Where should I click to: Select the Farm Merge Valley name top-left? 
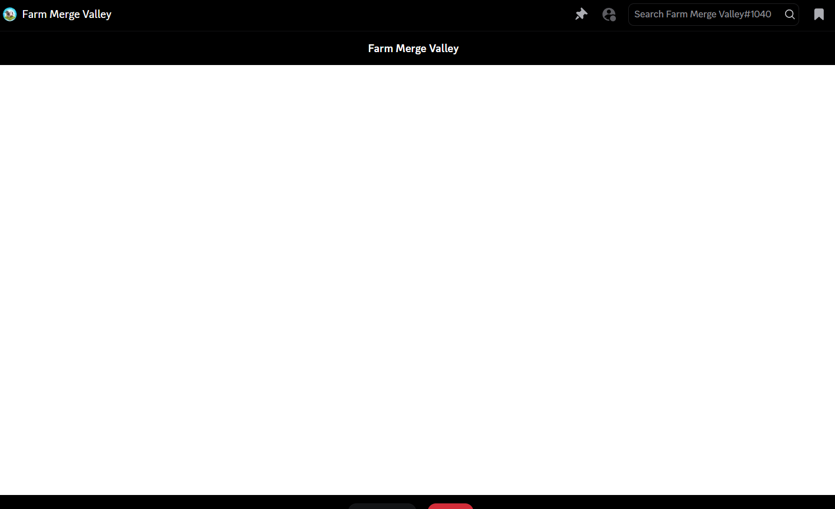tap(67, 15)
